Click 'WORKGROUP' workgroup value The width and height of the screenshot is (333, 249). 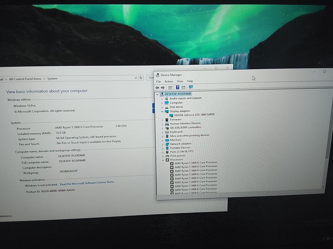[69, 171]
